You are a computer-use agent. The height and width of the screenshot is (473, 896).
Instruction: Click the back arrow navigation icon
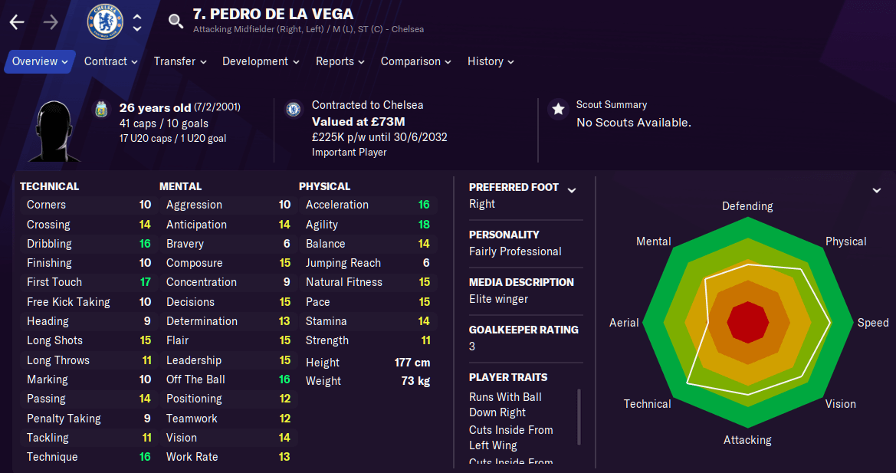(x=17, y=22)
